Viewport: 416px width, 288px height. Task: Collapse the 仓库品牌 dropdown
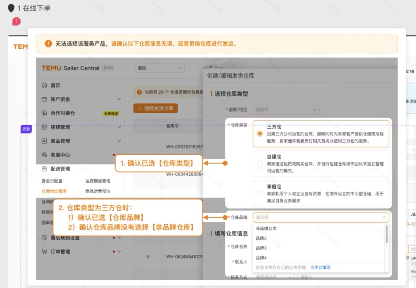tap(384, 217)
